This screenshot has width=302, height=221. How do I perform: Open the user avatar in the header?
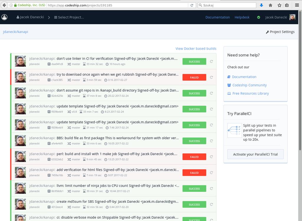click(292, 17)
